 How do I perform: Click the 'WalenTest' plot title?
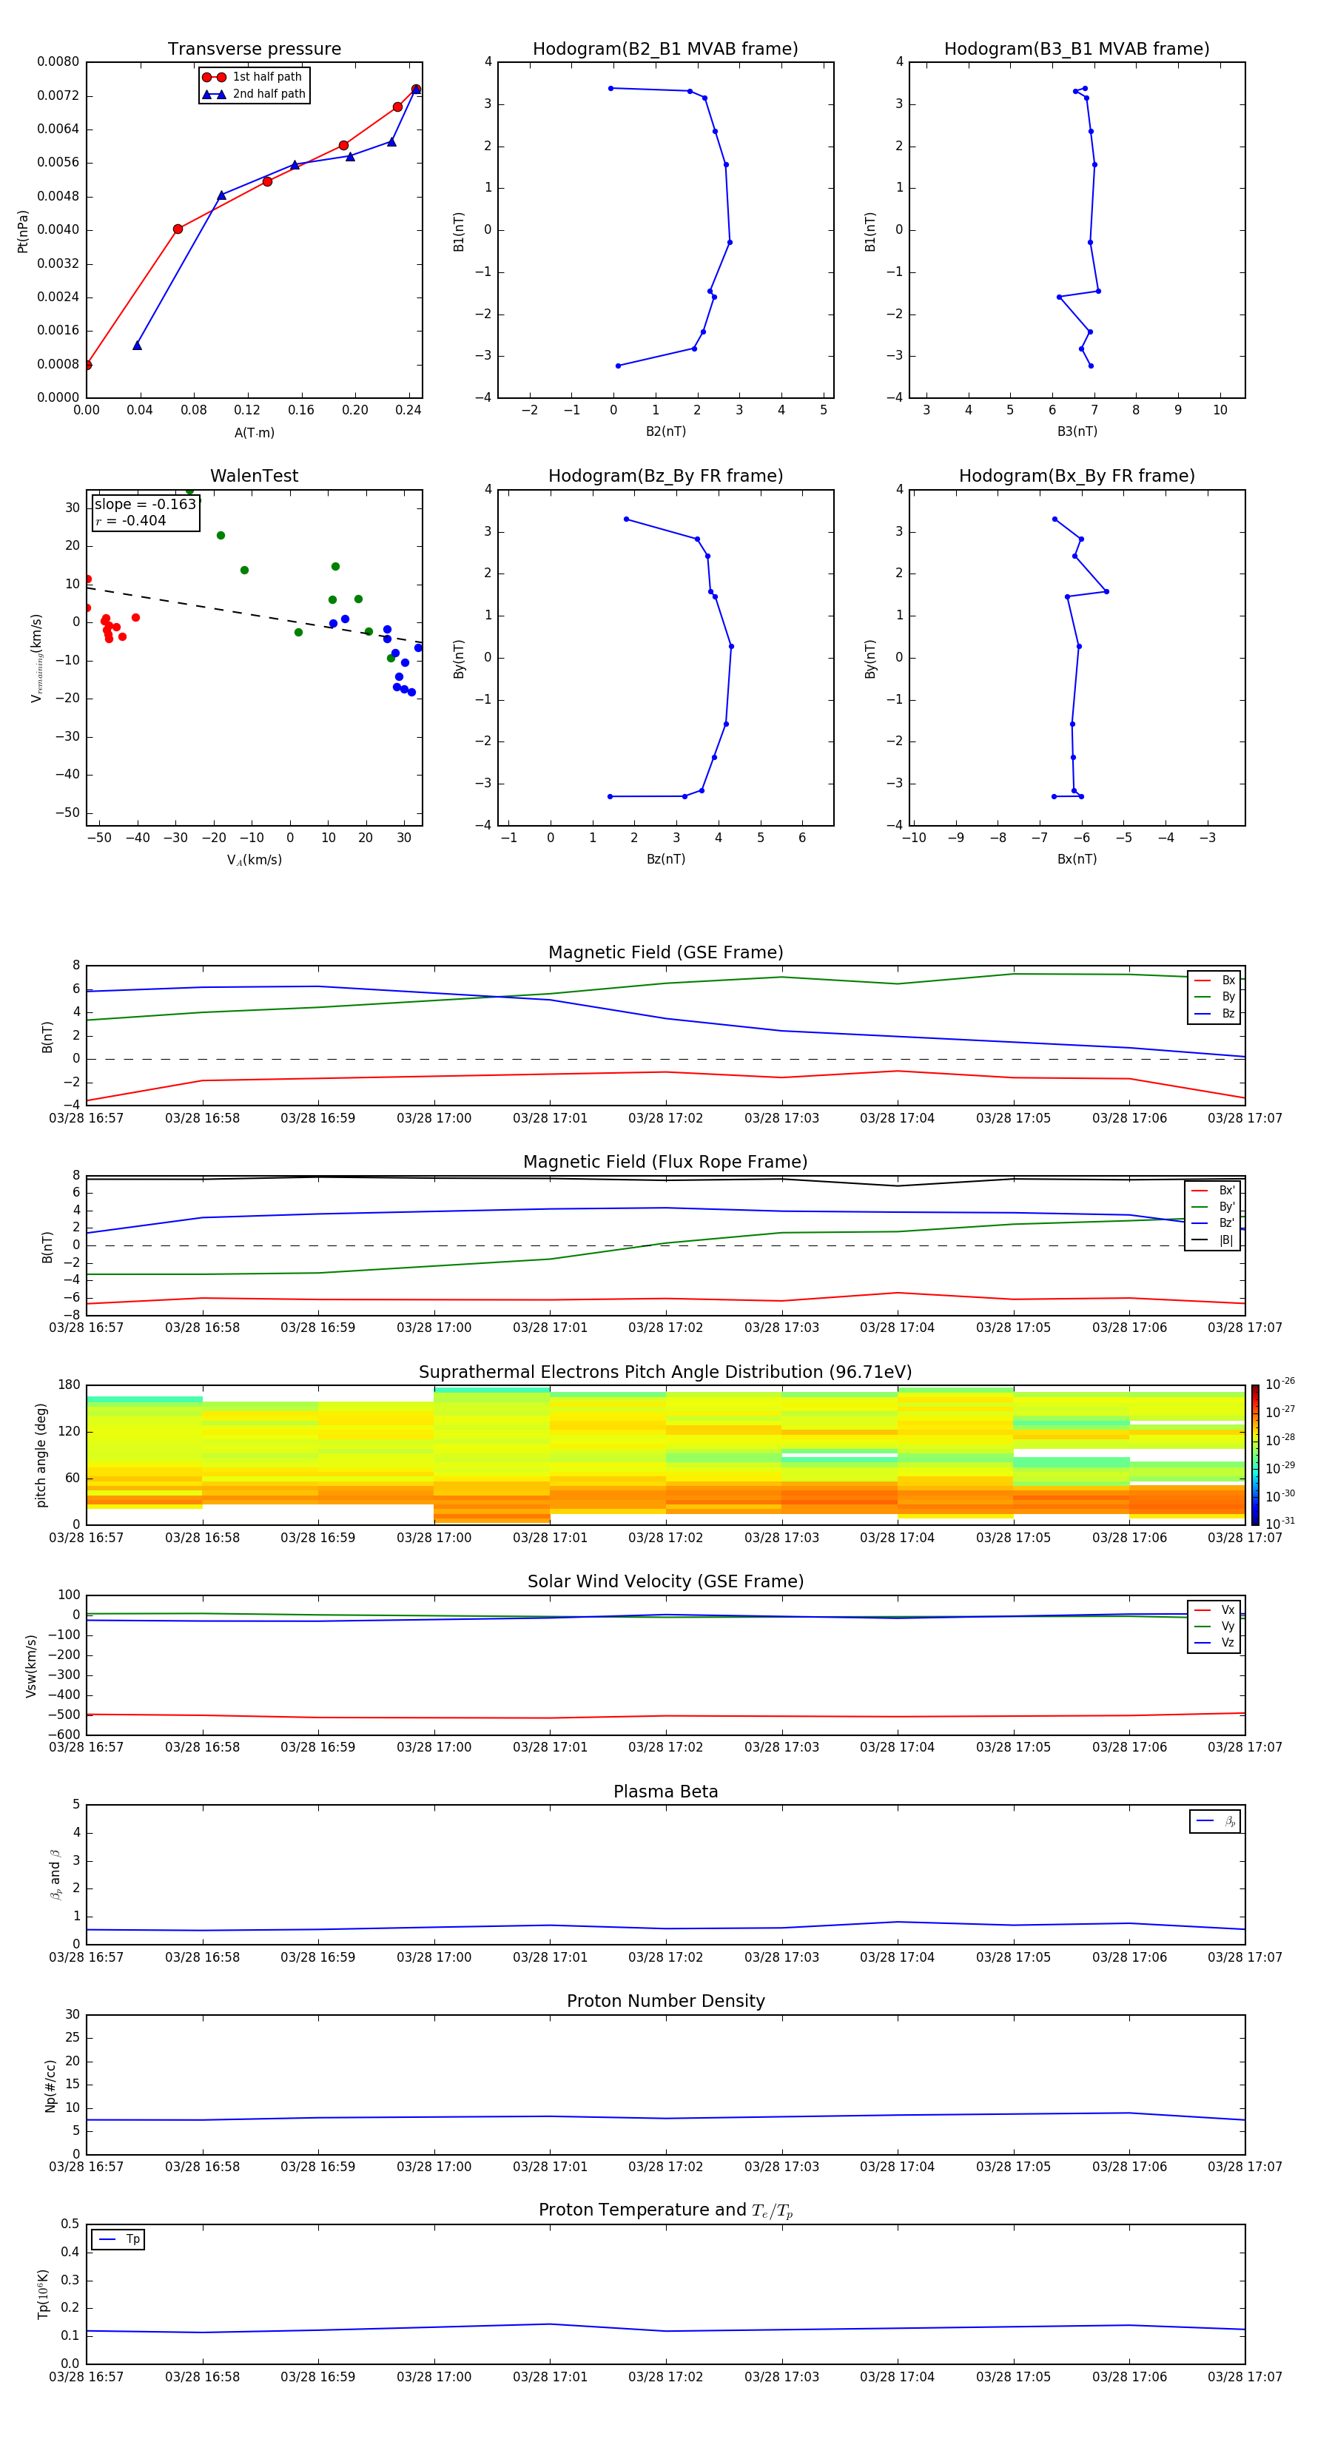point(254,476)
